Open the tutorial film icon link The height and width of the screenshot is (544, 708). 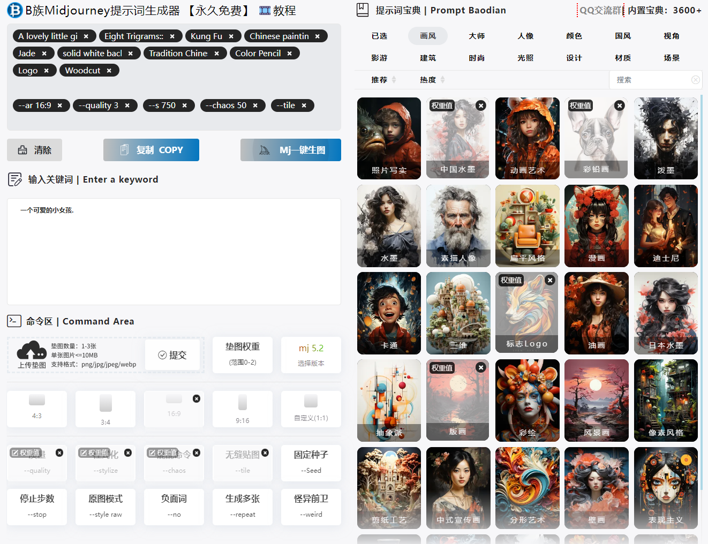265,11
